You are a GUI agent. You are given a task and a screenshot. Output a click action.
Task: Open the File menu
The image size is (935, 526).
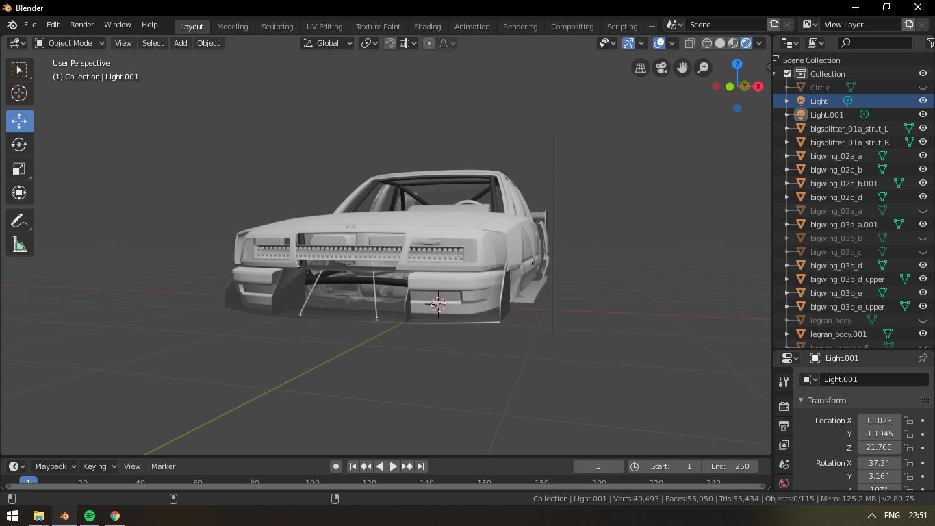click(30, 25)
